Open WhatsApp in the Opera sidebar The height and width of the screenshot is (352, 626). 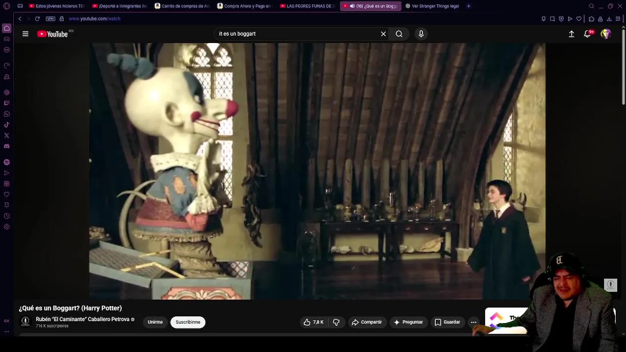tap(6, 114)
